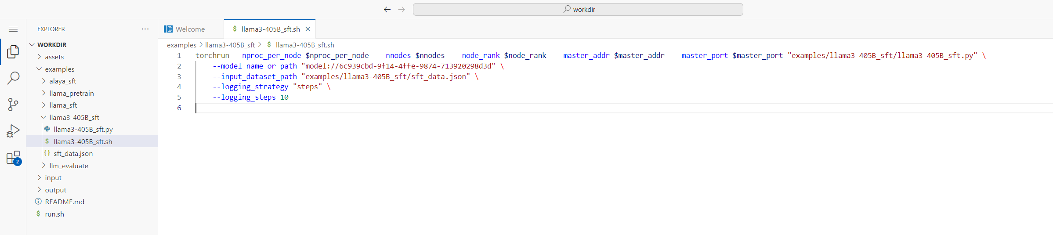This screenshot has height=235, width=1053.
Task: Open the Run and Debug view
Action: point(13,131)
